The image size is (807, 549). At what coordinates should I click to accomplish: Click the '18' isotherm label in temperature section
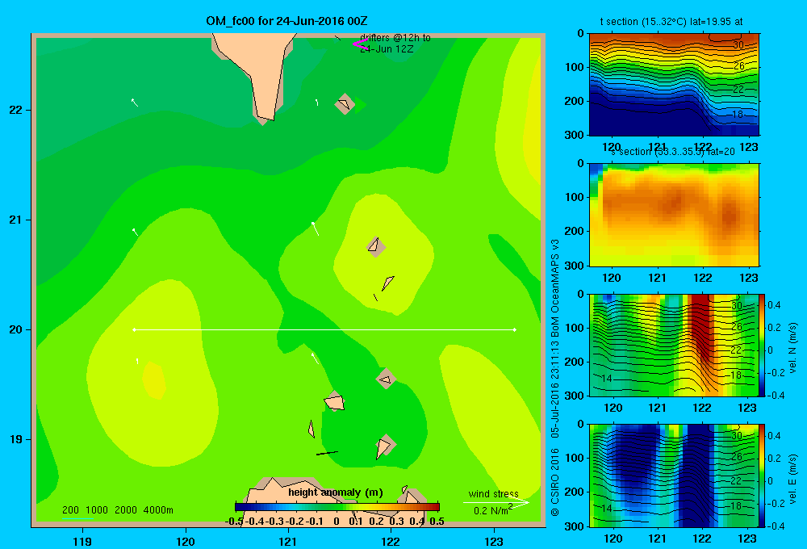pos(738,115)
